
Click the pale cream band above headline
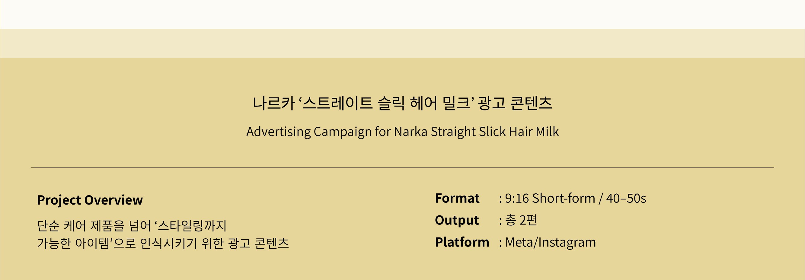coord(403,43)
